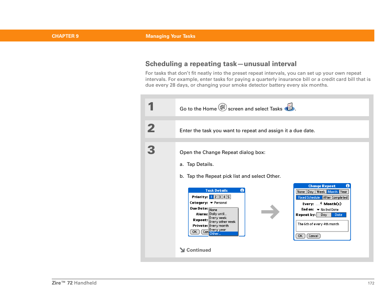The height and width of the screenshot is (303, 392).
Task: Switch to Day tab in Change Repeat
Action: pos(311,192)
